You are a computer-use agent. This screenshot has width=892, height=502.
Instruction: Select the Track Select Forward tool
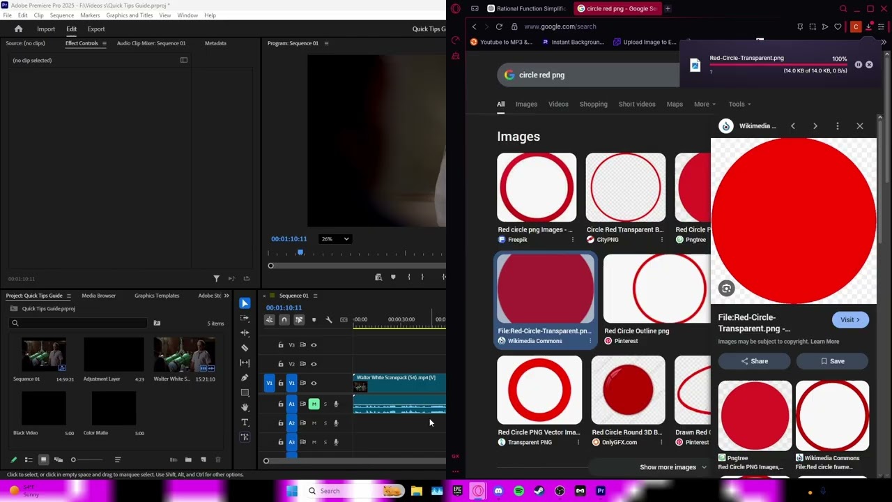(245, 318)
